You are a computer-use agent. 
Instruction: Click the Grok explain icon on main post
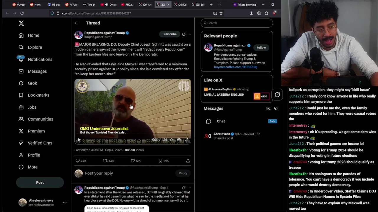(184, 34)
